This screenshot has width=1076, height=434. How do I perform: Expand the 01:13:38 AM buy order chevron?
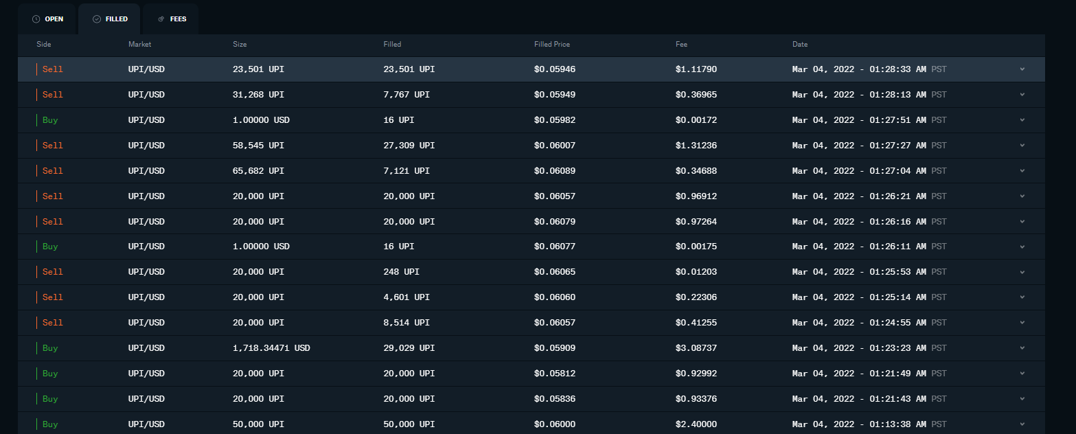click(x=1022, y=424)
